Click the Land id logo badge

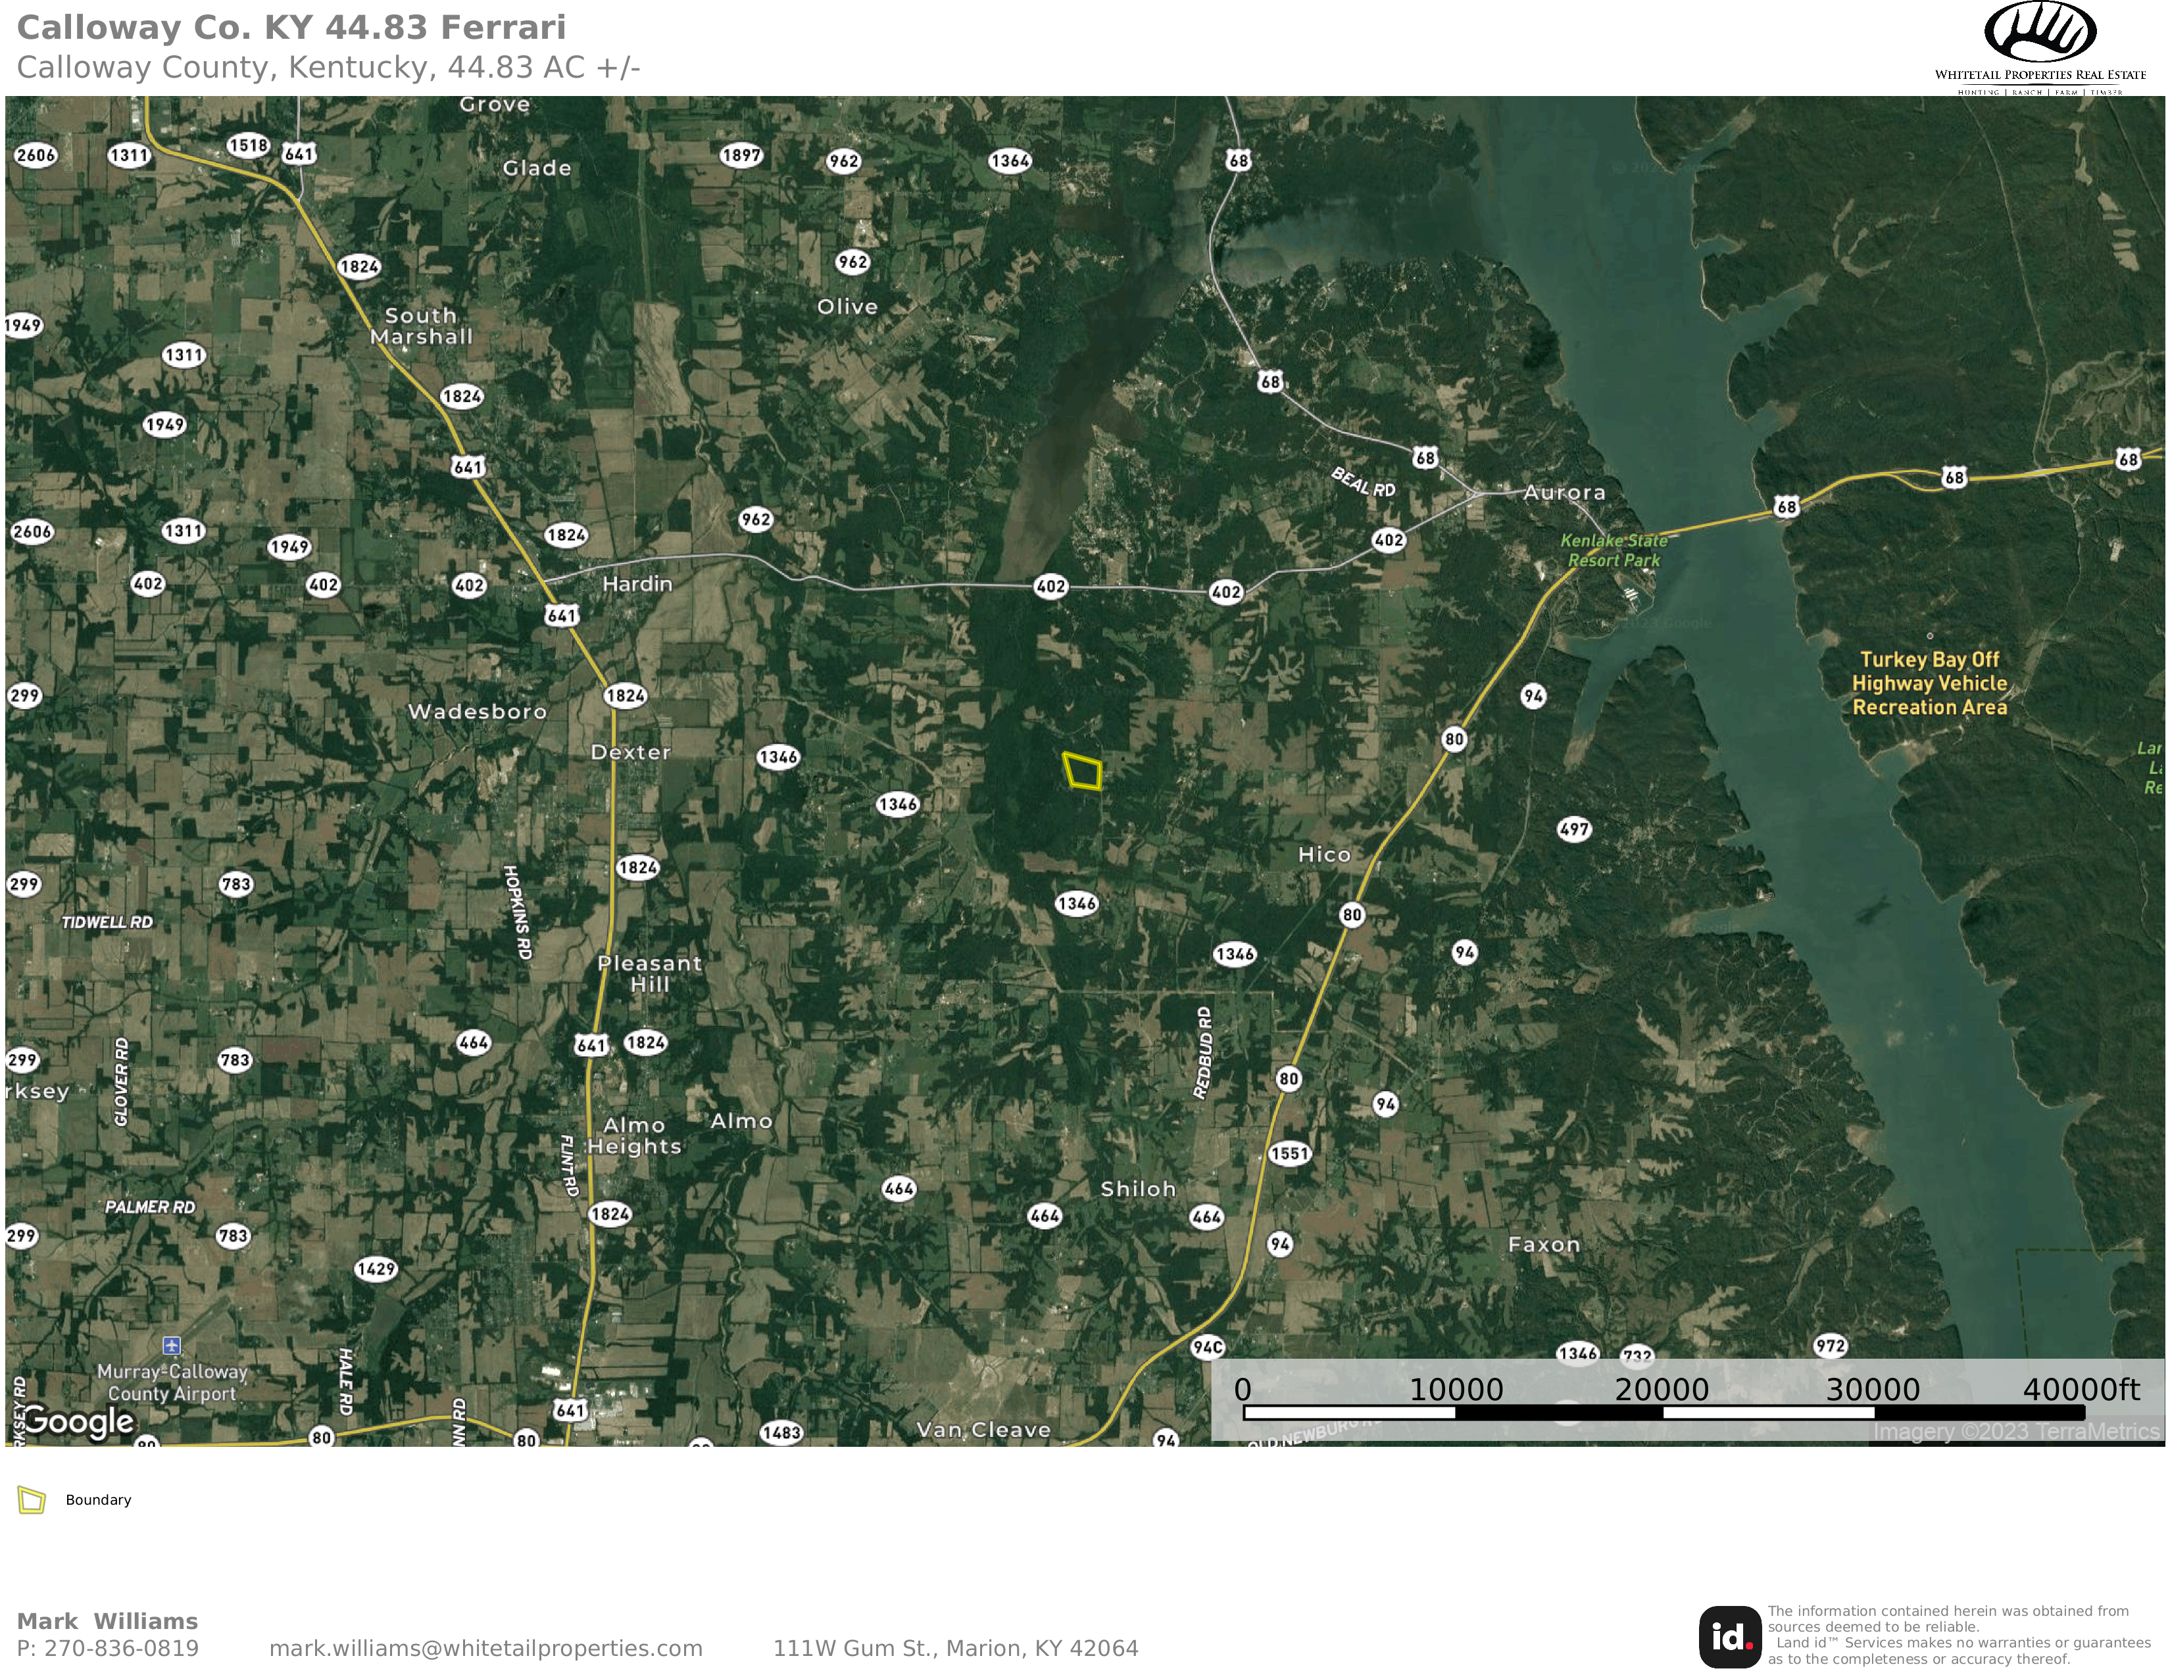(1730, 1638)
